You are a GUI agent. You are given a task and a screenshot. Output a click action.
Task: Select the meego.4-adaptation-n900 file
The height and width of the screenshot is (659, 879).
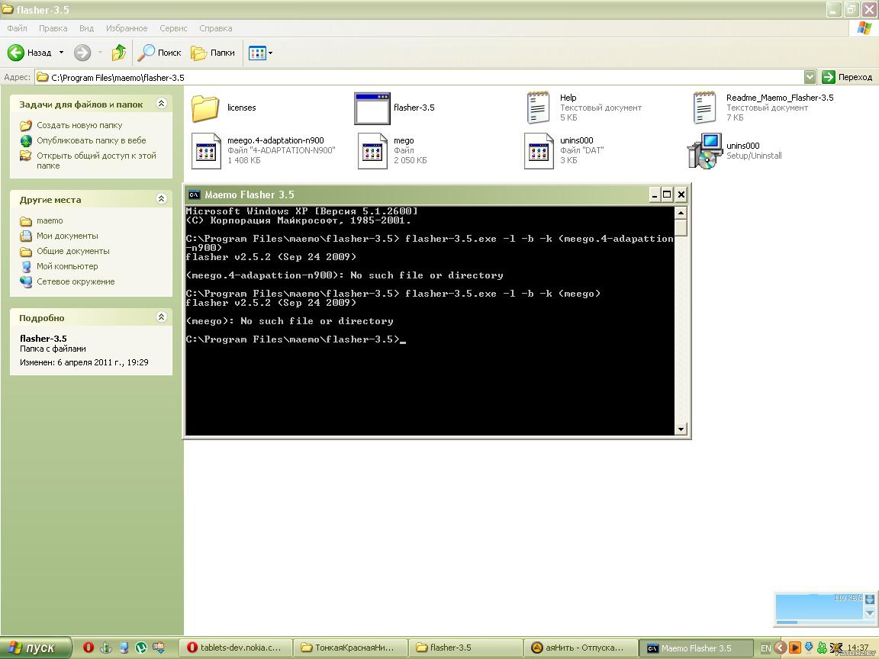coord(263,150)
